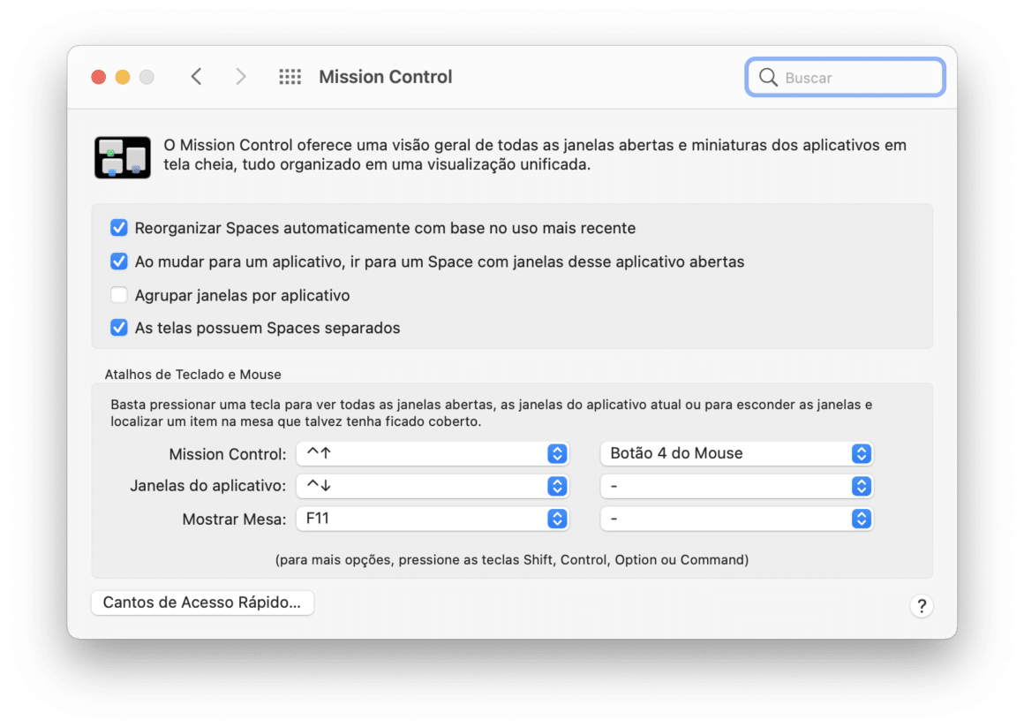Click the forward navigation arrow
This screenshot has width=1024, height=728.
tap(241, 77)
